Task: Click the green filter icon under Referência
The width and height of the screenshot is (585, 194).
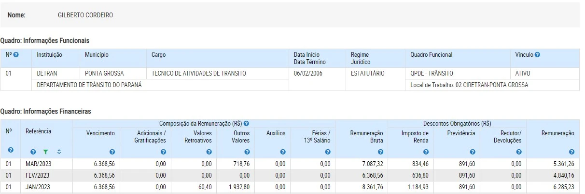Action: pyautogui.click(x=45, y=152)
